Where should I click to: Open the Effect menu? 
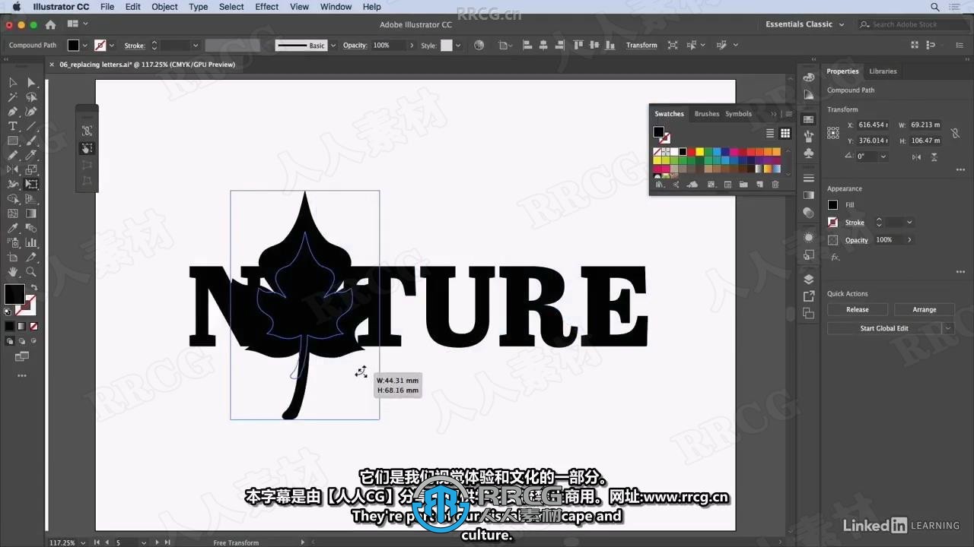point(266,7)
